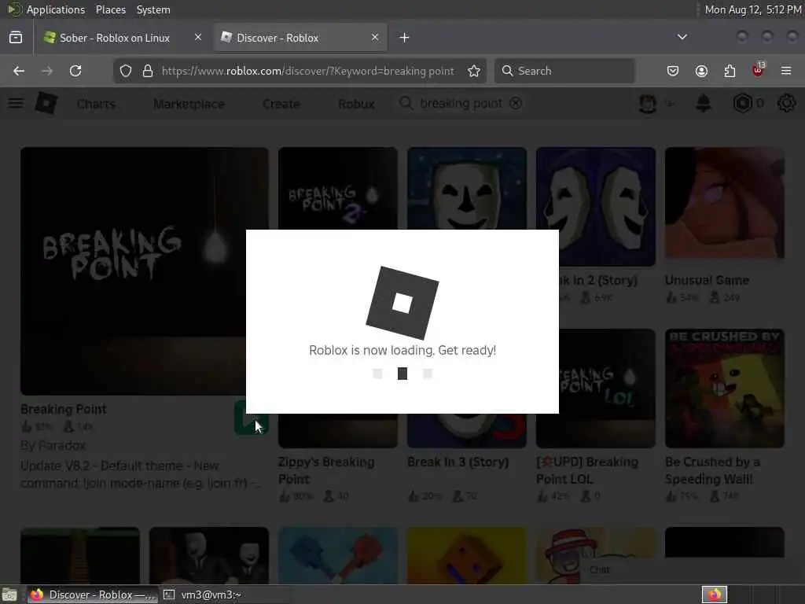Open the Firefox hamburger application menu
The width and height of the screenshot is (805, 604).
[786, 71]
